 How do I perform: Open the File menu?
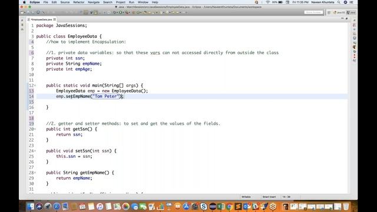(46, 2)
